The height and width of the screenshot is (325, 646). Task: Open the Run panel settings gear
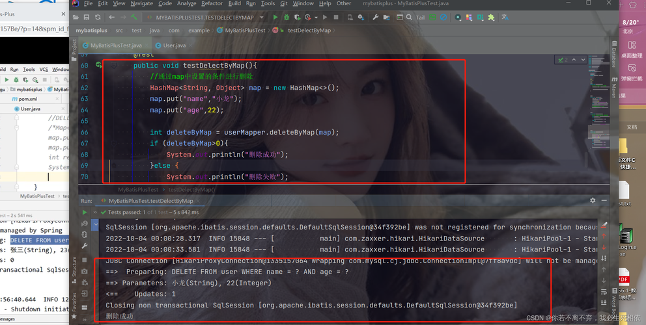[593, 200]
